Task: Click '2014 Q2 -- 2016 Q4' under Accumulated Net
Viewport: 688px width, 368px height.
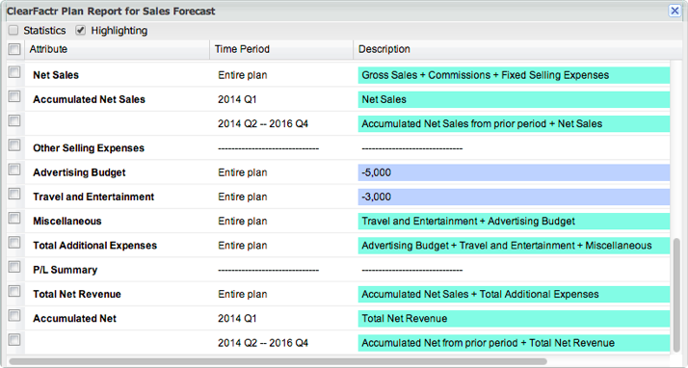Action: [263, 343]
